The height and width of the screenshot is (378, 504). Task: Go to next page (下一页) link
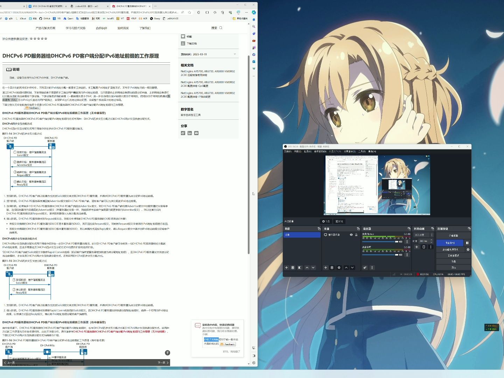click(163, 363)
